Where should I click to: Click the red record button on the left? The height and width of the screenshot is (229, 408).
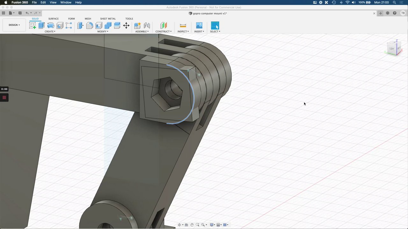coord(4,98)
